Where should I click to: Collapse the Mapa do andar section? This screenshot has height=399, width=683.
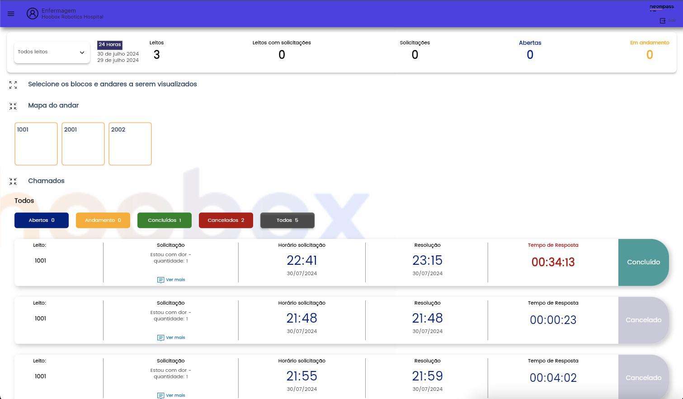pos(13,106)
